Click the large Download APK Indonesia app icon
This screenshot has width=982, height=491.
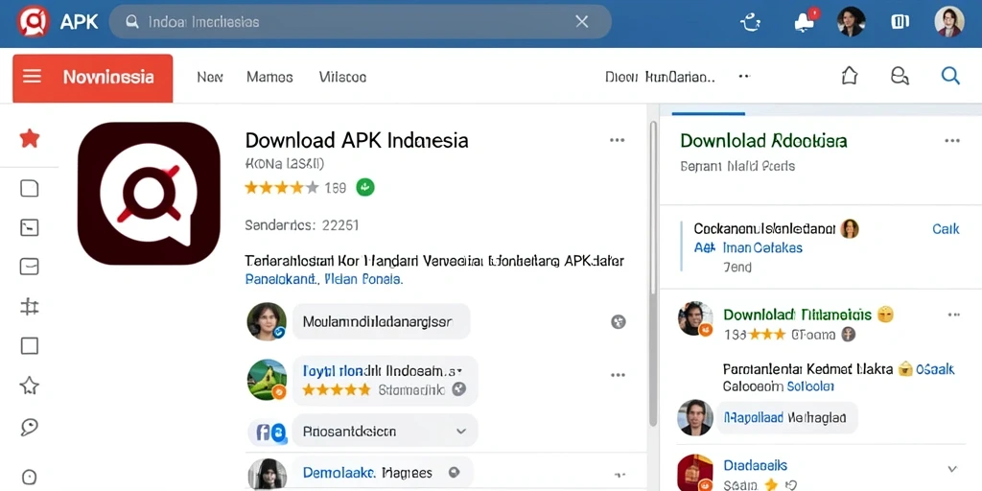click(x=149, y=193)
